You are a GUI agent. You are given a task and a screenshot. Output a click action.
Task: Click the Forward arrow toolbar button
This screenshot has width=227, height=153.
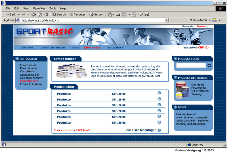(x=24, y=14)
